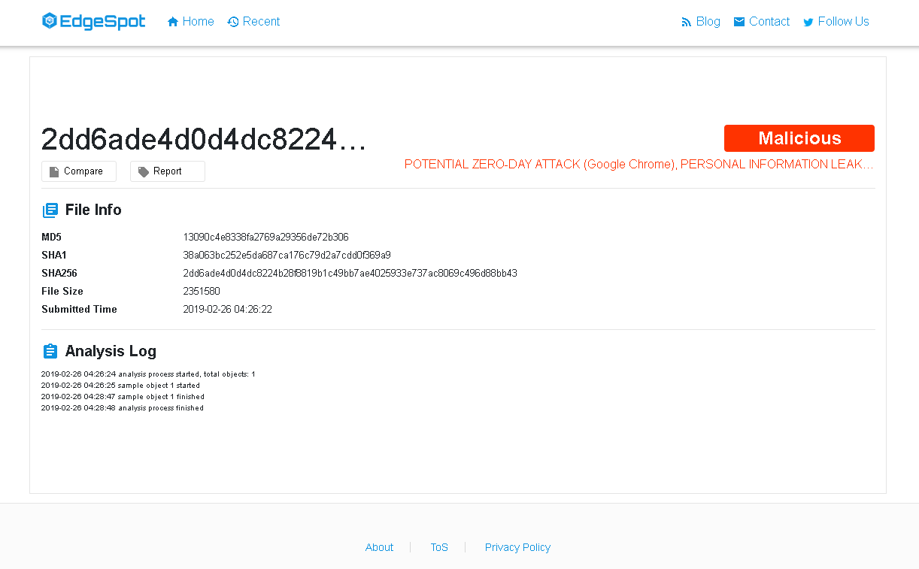Click the EdgeSpot logo icon
This screenshot has width=919, height=569.
tap(50, 21)
